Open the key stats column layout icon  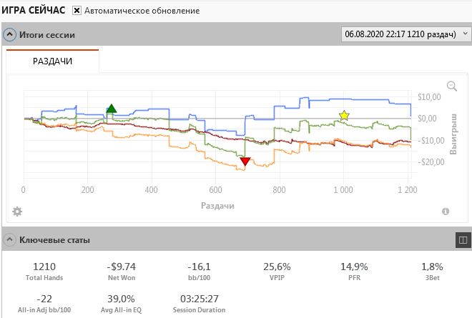click(x=463, y=240)
